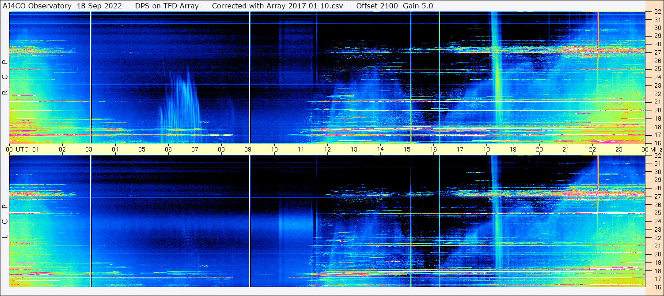The width and height of the screenshot is (664, 296).
Task: Select hour marker 23 on UTC axis
Action: [x=619, y=149]
